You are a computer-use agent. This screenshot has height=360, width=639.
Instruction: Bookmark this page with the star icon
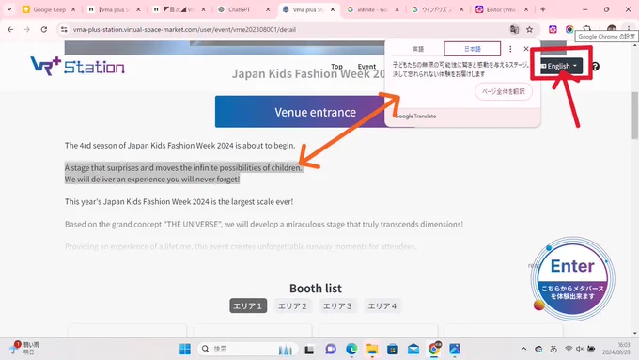[529, 29]
